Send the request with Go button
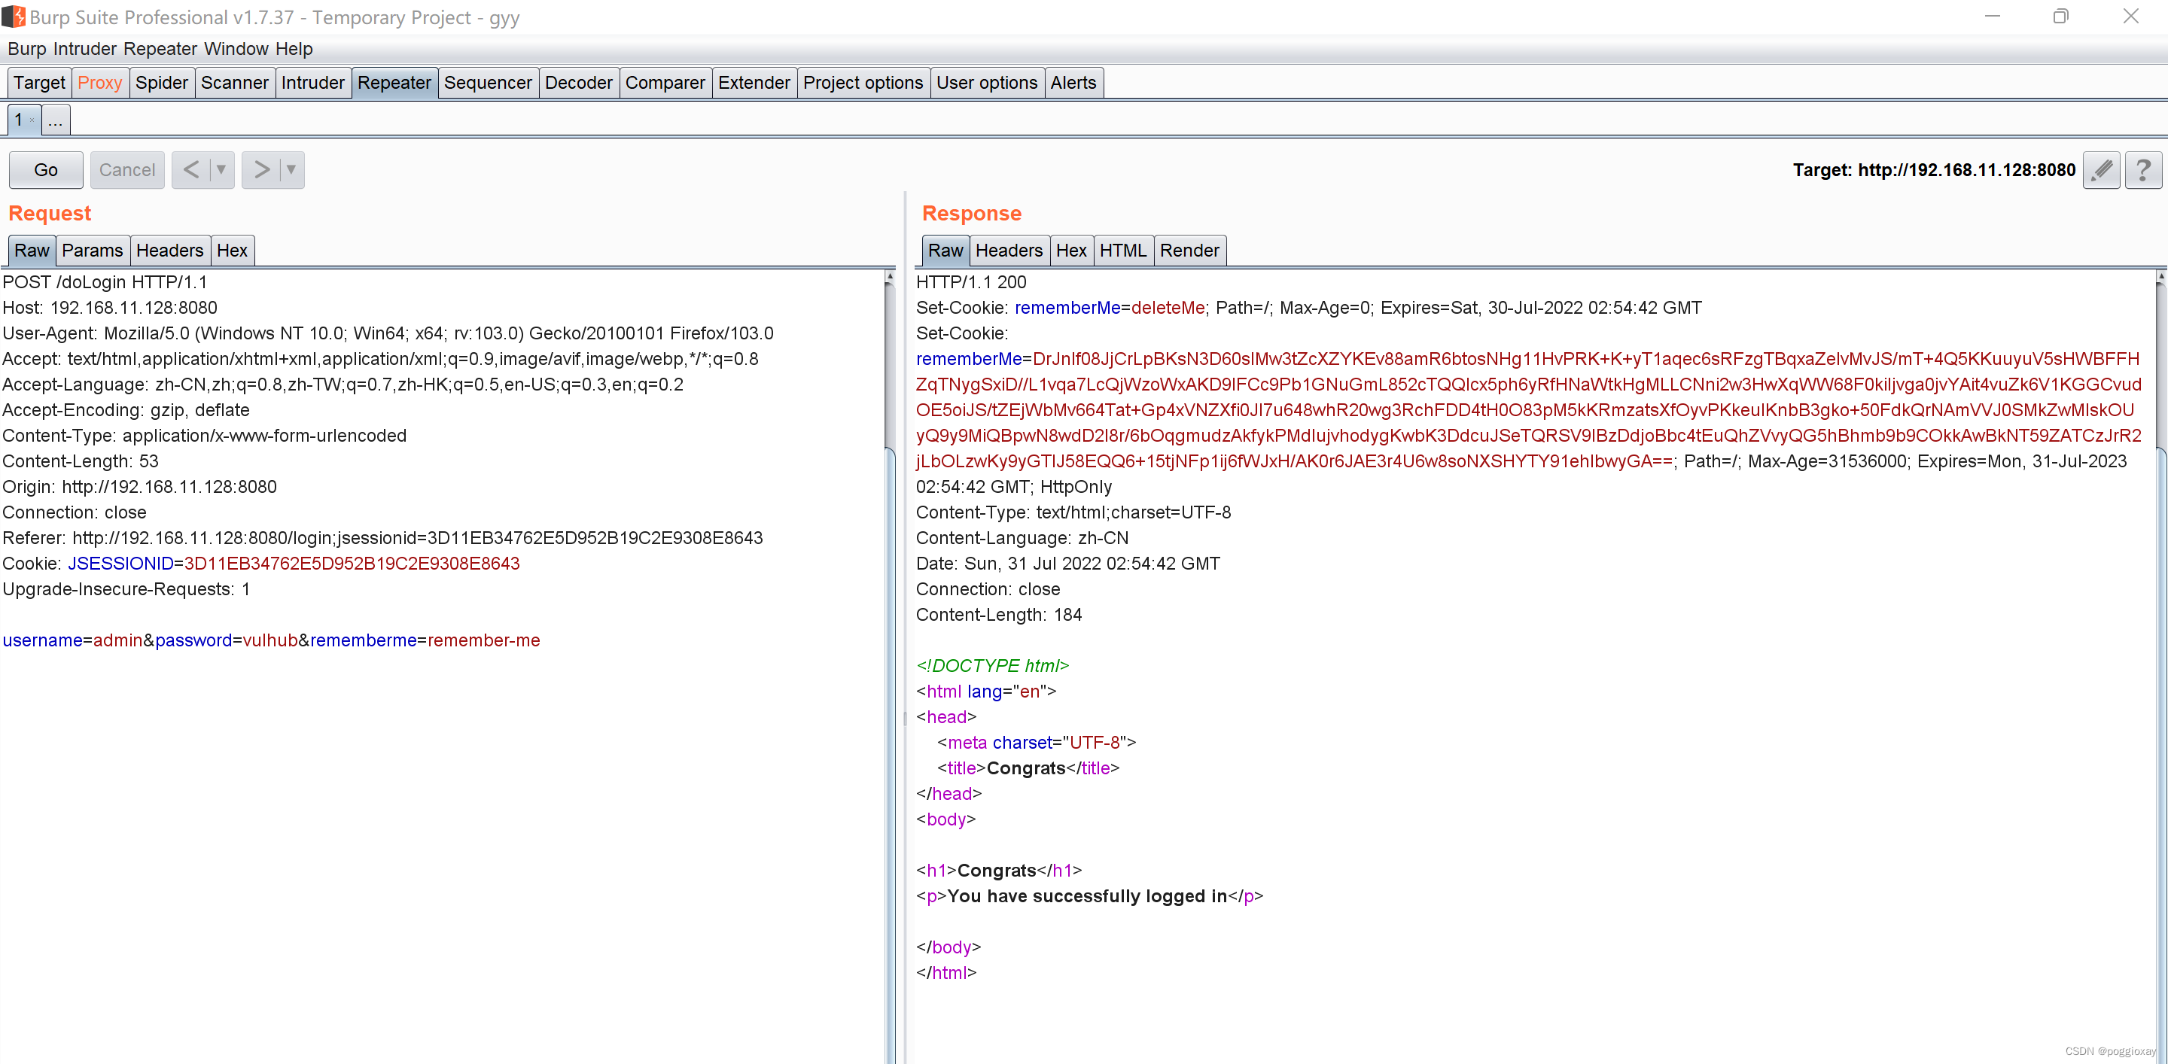2168x1064 pixels. pos(46,170)
